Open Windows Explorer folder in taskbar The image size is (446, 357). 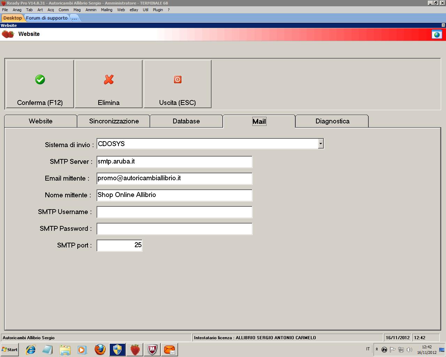[65, 349]
